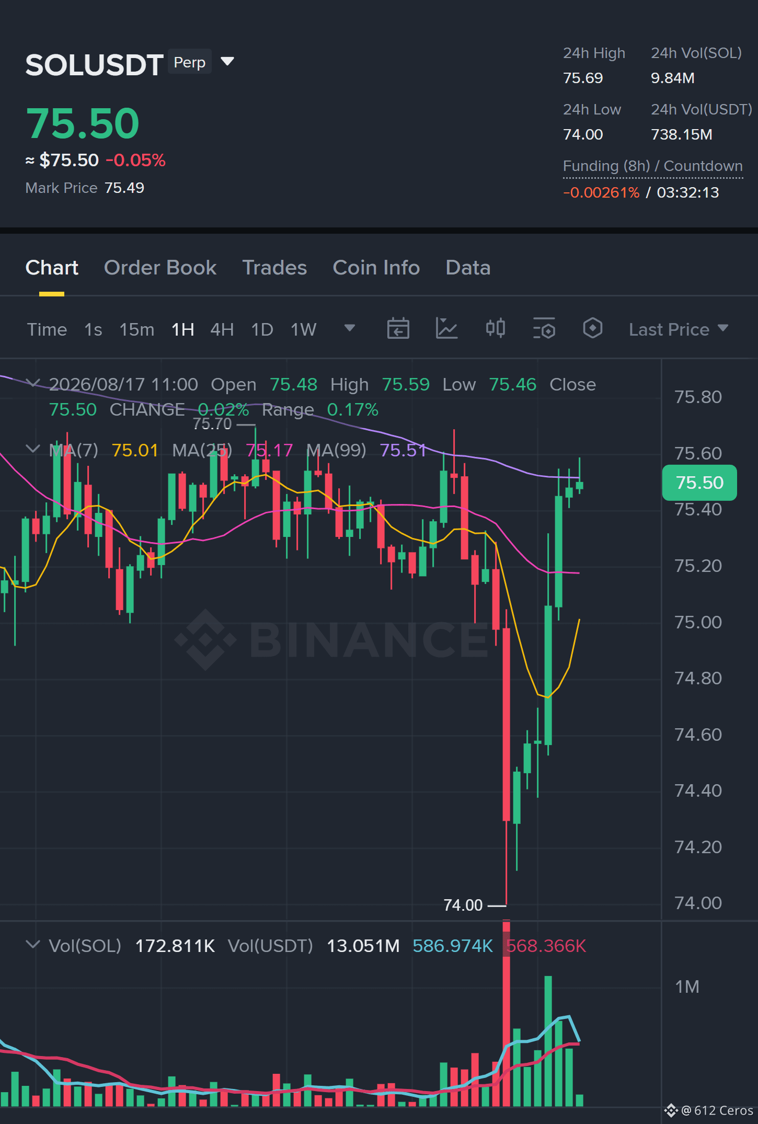Viewport: 758px width, 1124px height.
Task: Click the MA(25) value 75.17
Action: (x=269, y=450)
